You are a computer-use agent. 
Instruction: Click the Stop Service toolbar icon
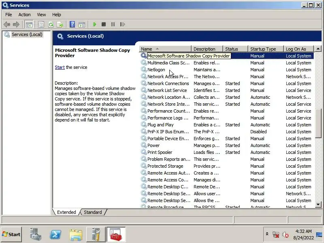coord(104,24)
